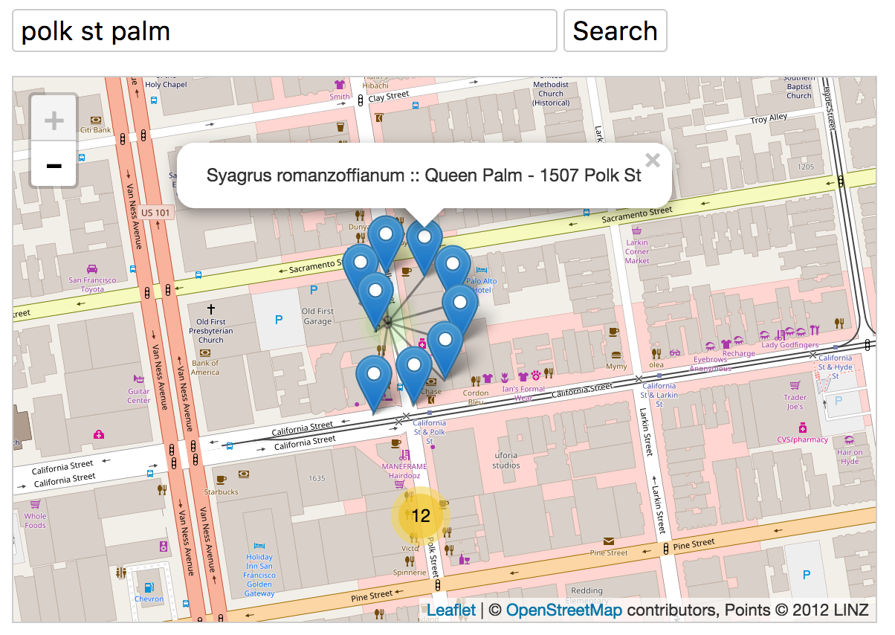The width and height of the screenshot is (895, 635).
Task: Click the Old First Presbyterian Church cross icon
Action: coord(211,308)
